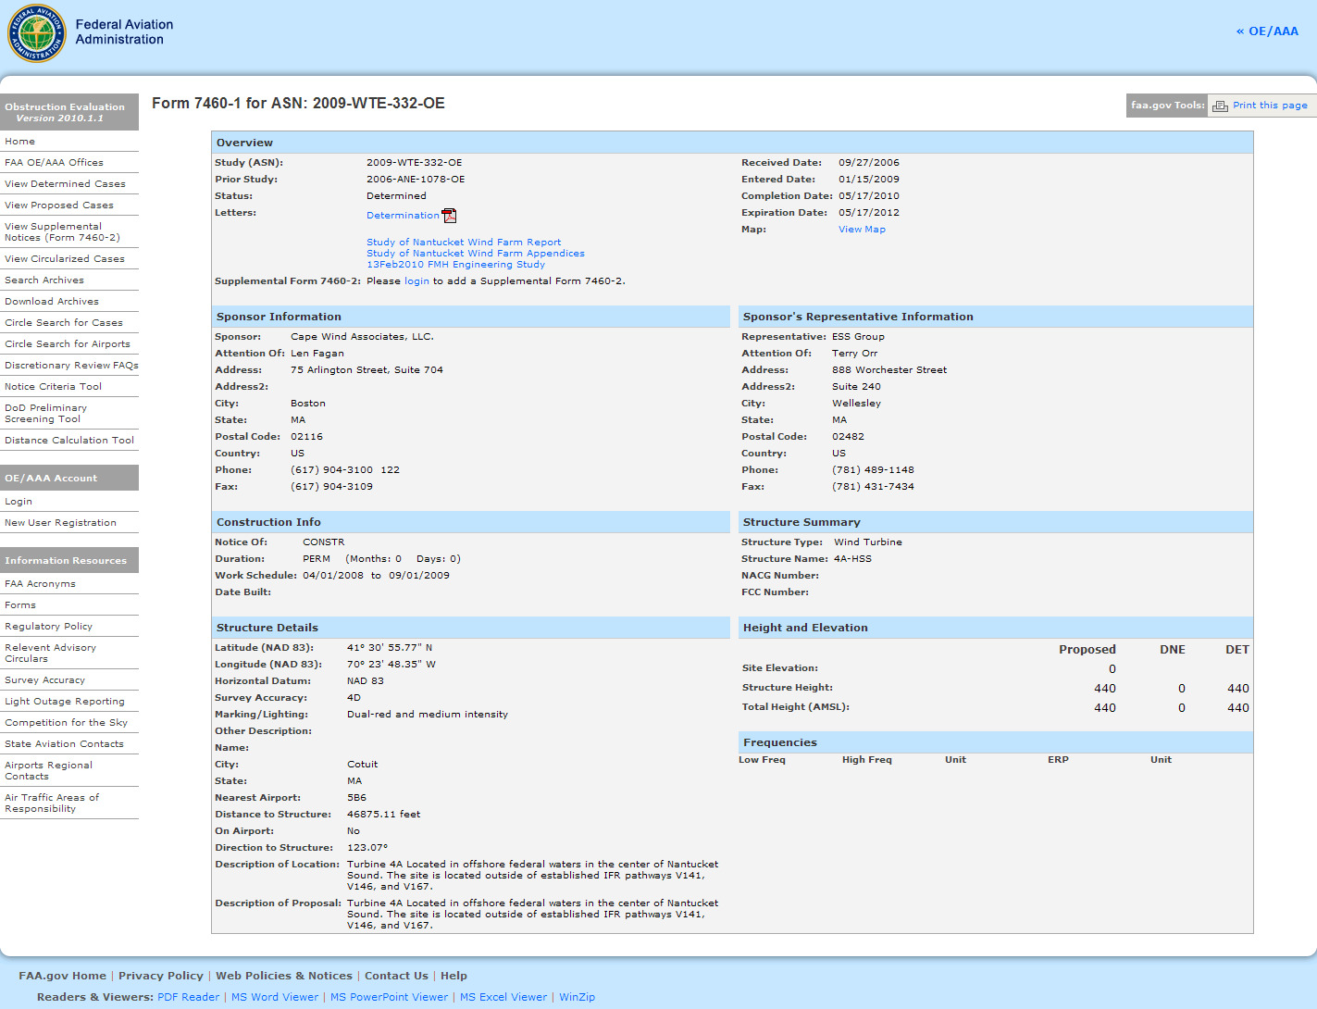This screenshot has height=1009, width=1317.
Task: Click the View Map link
Action: point(861,230)
